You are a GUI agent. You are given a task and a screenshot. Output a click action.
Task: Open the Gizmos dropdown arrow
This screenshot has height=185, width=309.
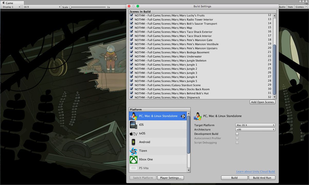pyautogui.click(x=306, y=7)
